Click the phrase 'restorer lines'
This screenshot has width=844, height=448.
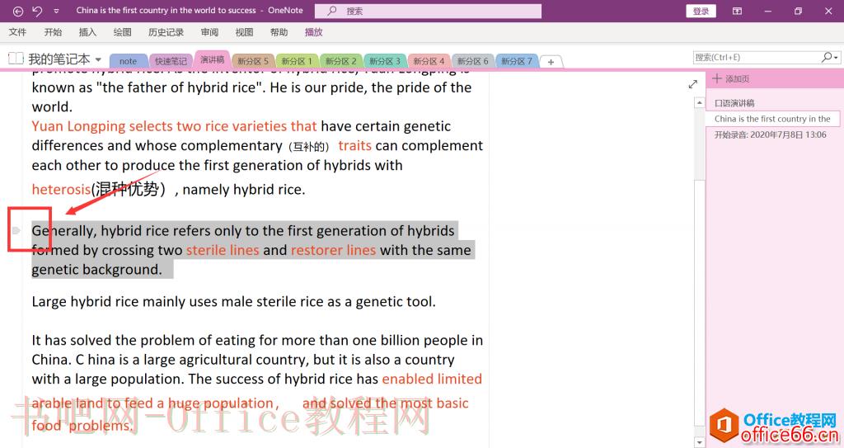(333, 250)
